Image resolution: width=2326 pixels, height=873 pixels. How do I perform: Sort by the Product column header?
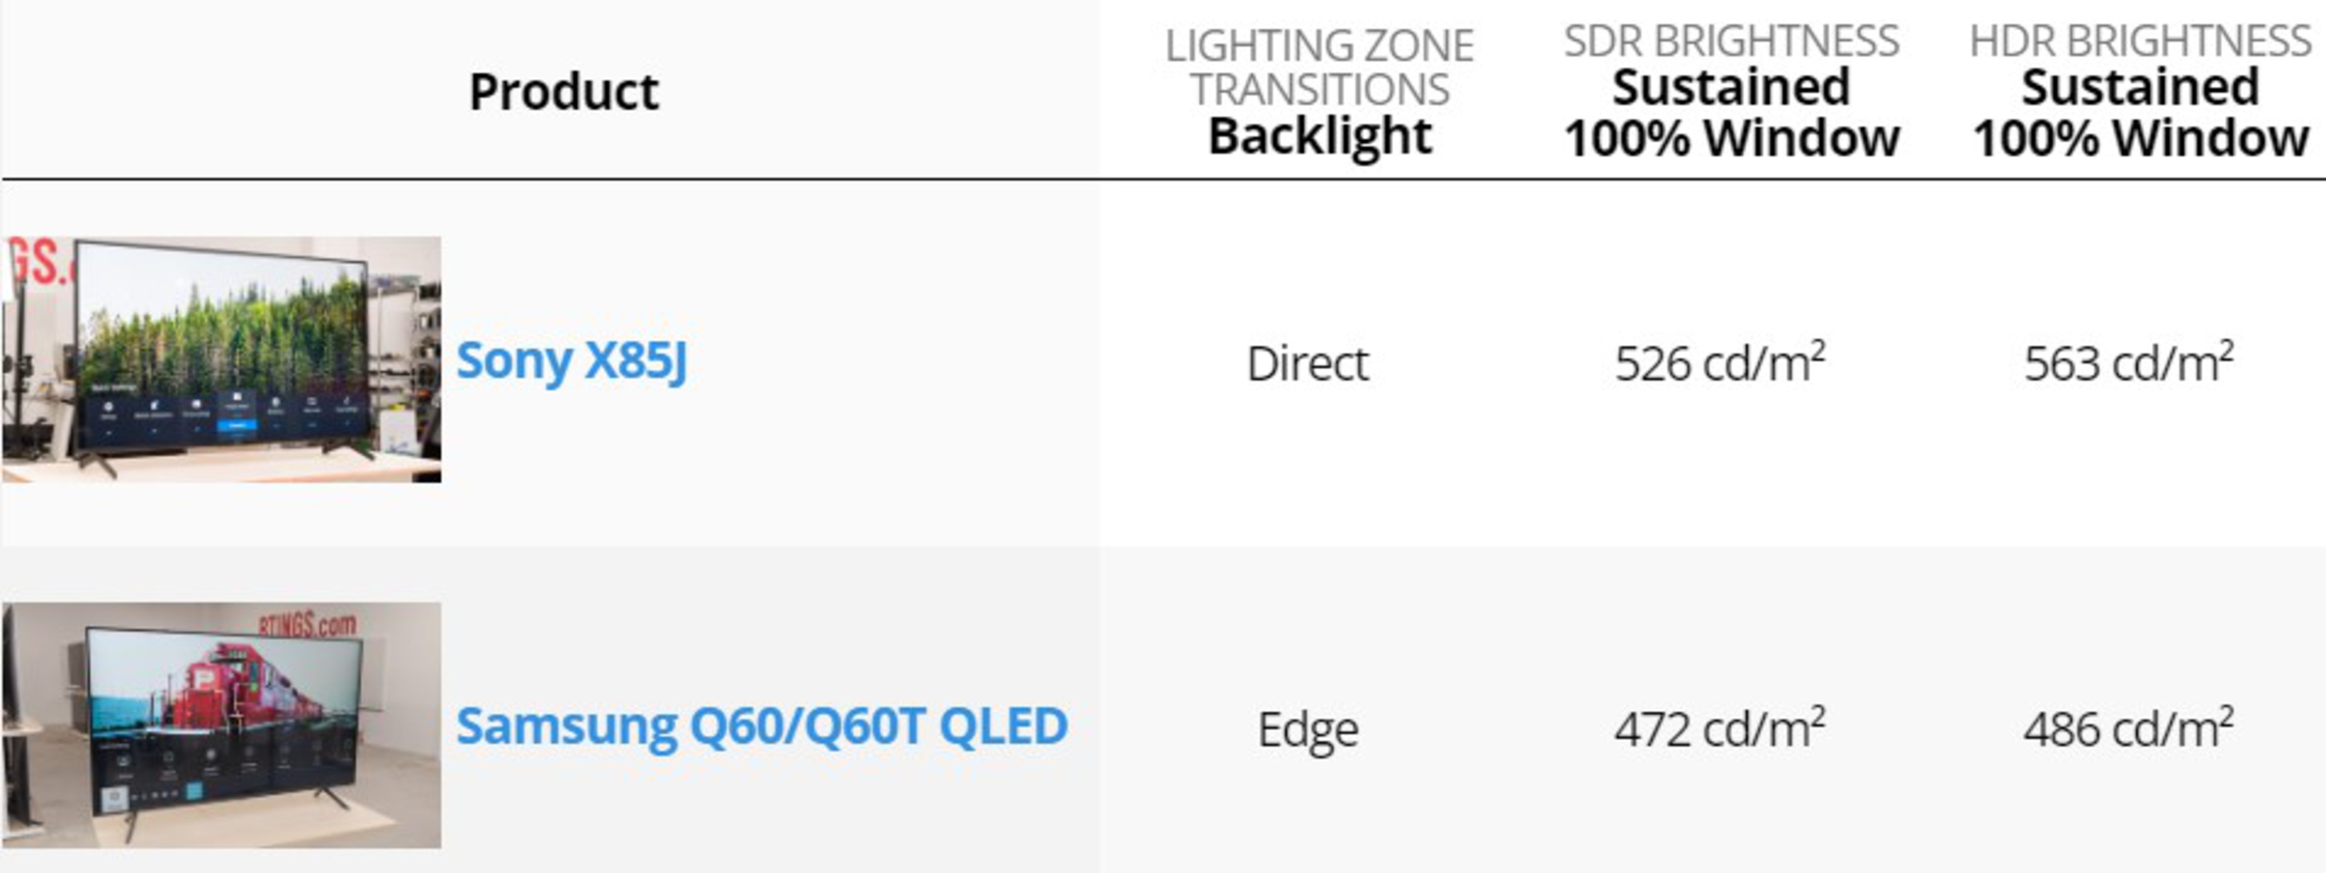563,91
